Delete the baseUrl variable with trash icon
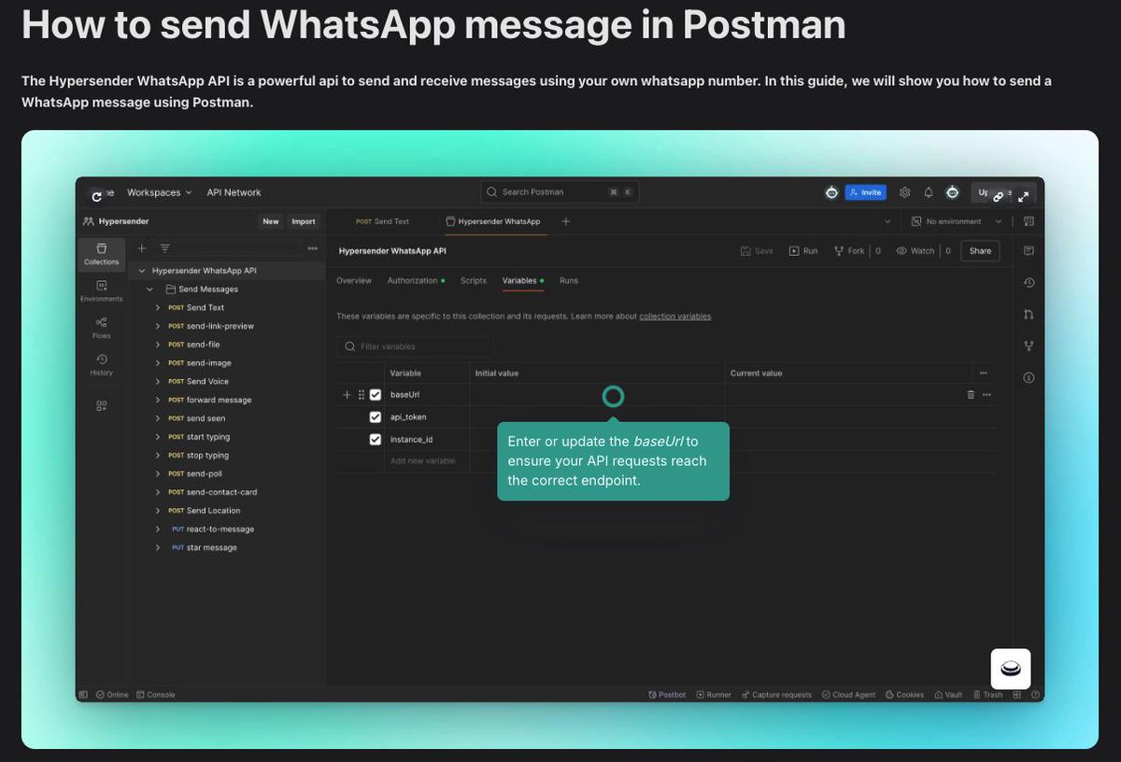1121x762 pixels. (971, 395)
